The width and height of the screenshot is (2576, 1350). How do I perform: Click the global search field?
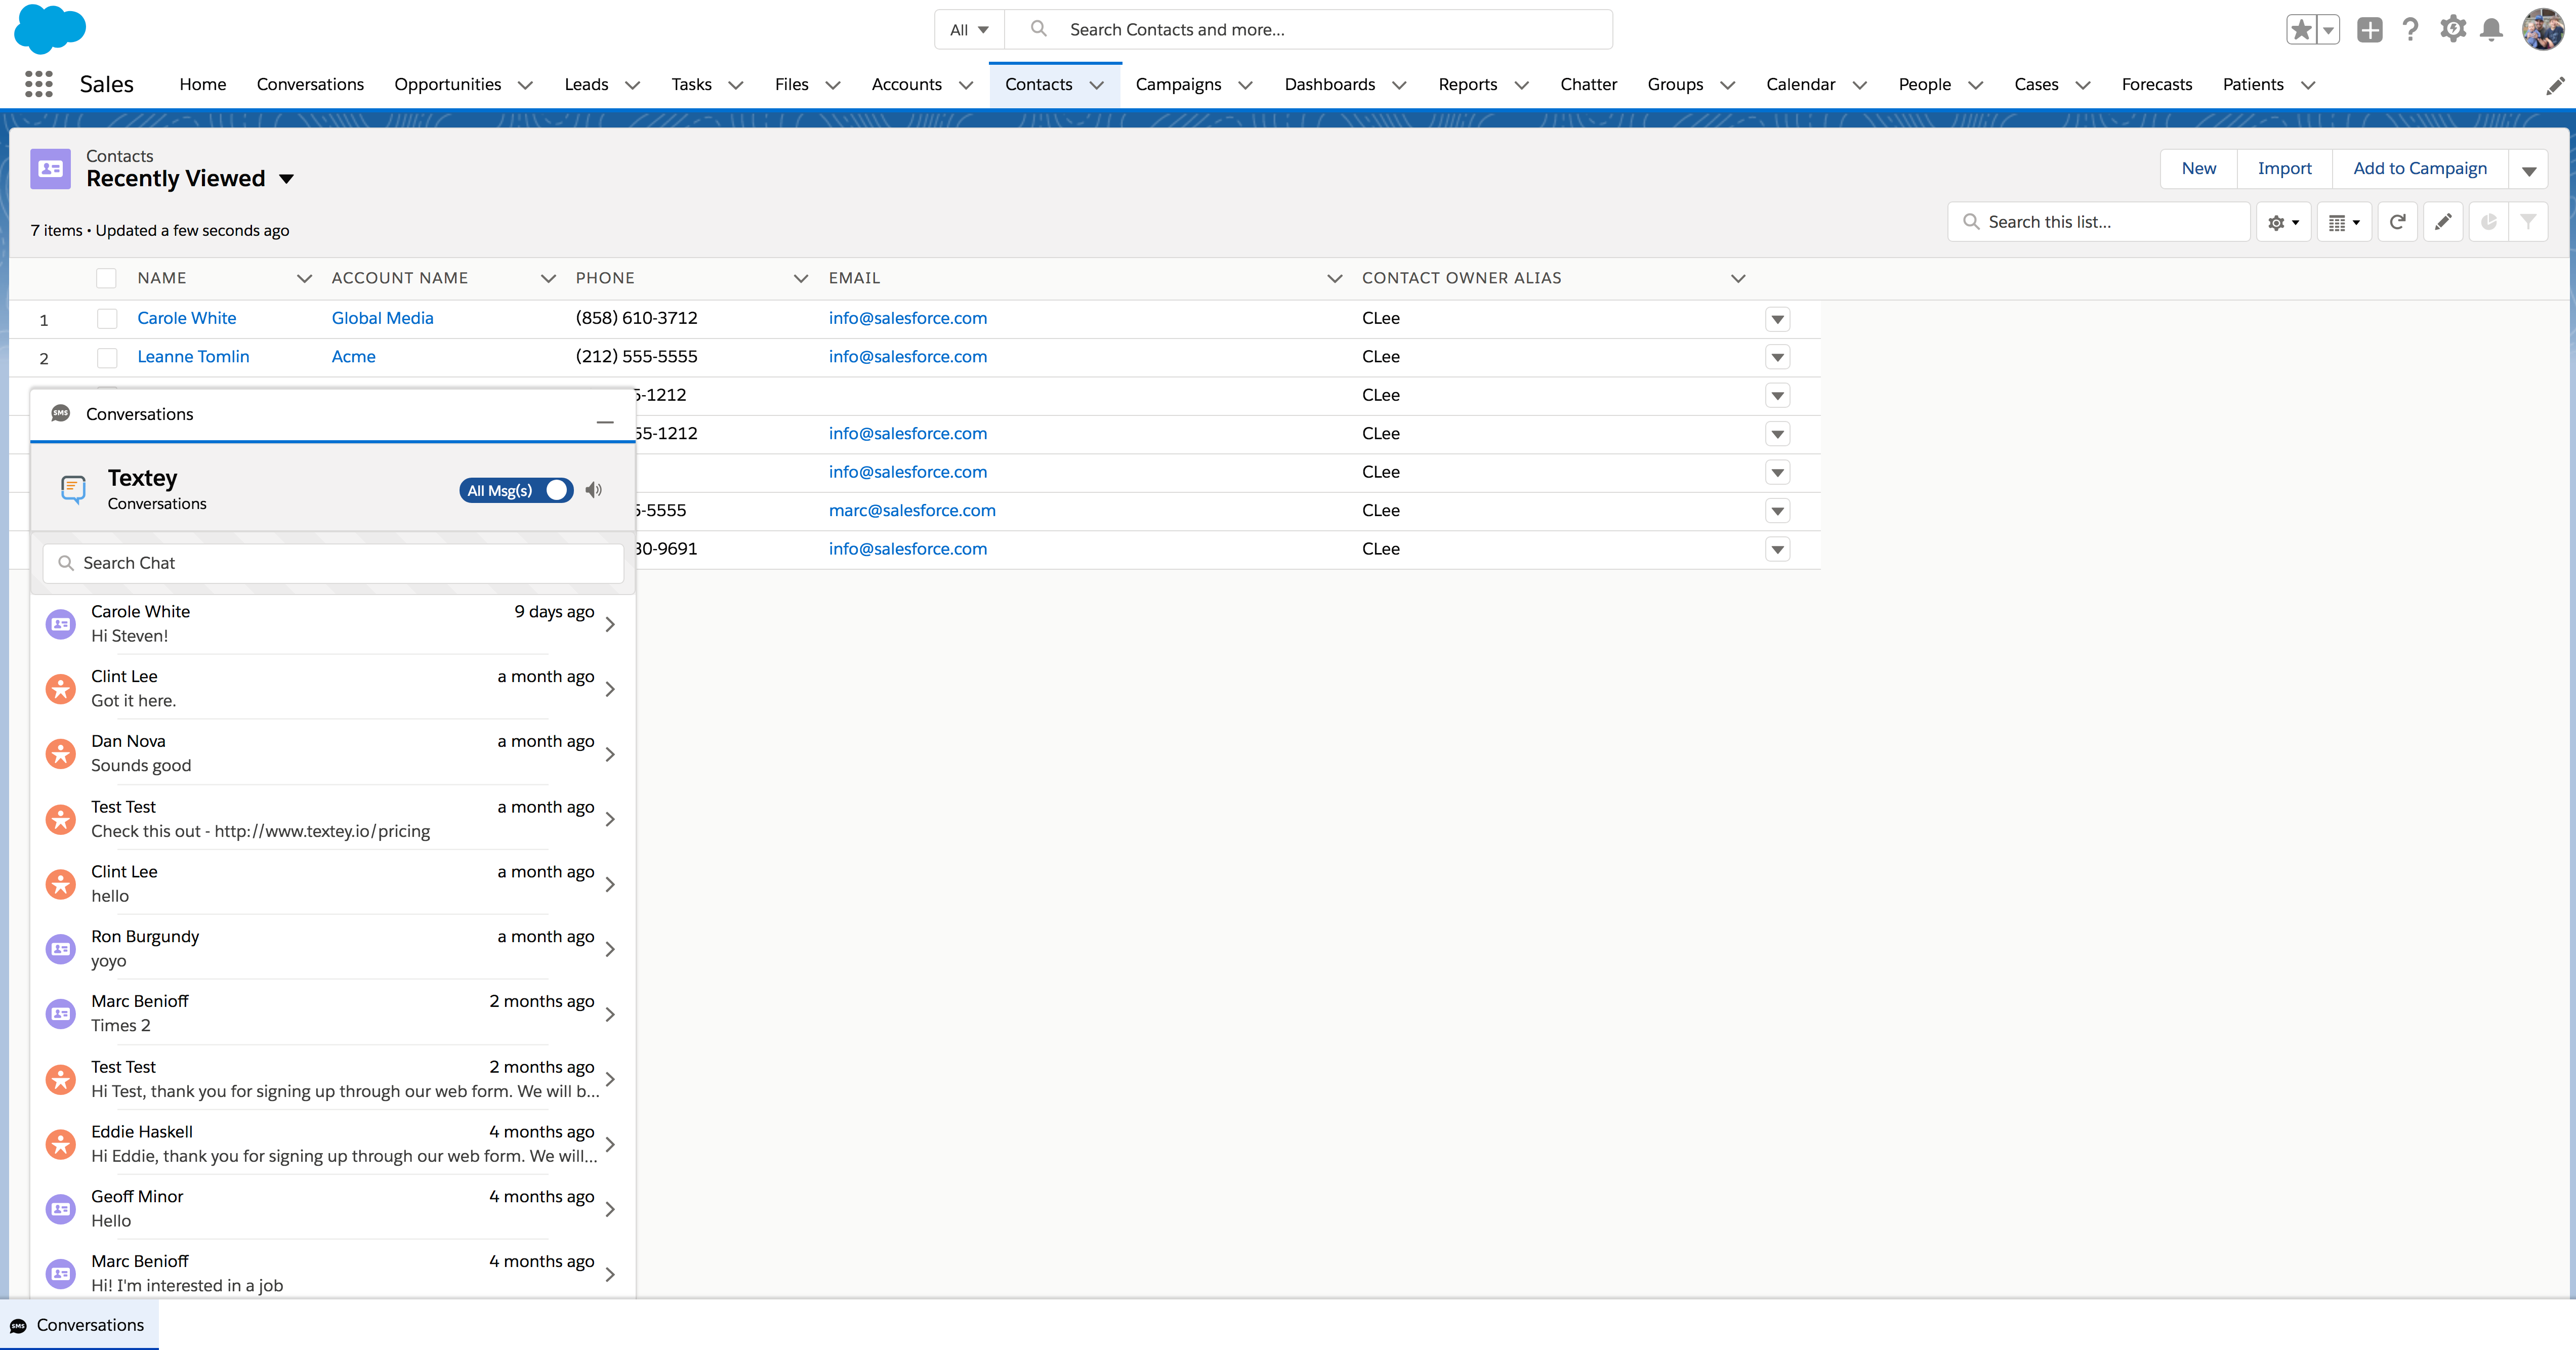coord(1310,30)
